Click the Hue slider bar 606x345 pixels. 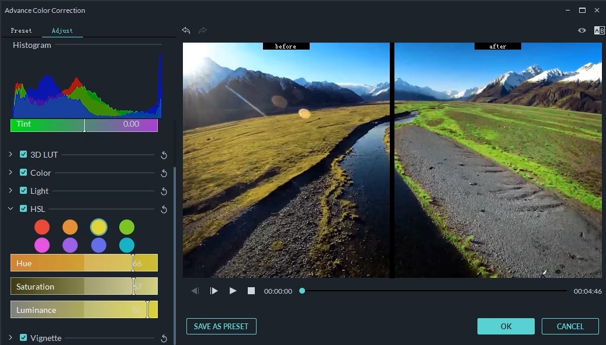(x=84, y=263)
